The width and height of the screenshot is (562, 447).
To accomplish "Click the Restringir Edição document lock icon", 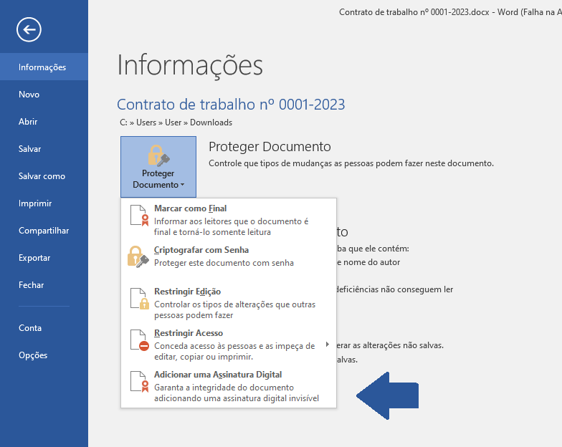I will click(x=139, y=299).
